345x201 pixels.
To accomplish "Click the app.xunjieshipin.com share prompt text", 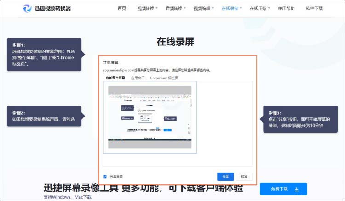I will pyautogui.click(x=157, y=70).
